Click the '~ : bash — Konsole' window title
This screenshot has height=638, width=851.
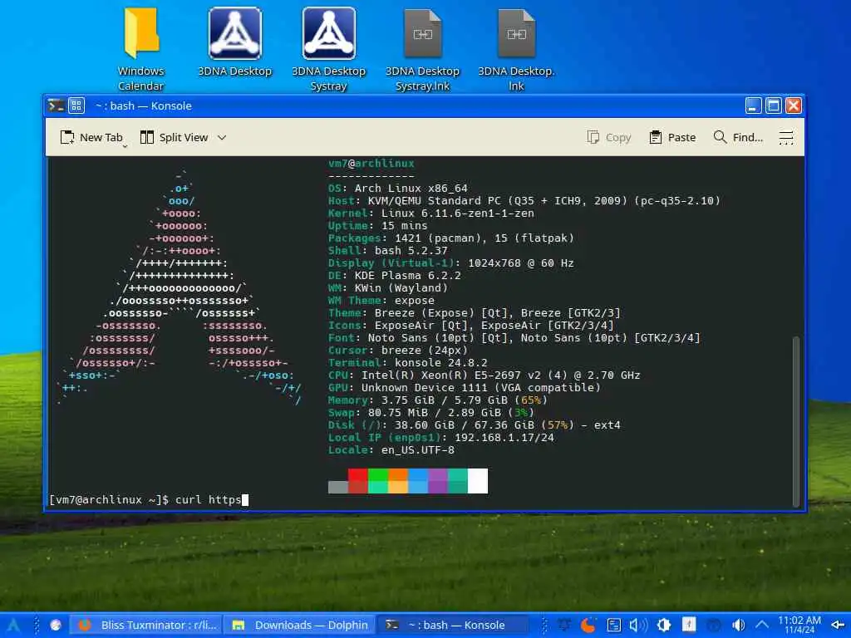pos(144,106)
